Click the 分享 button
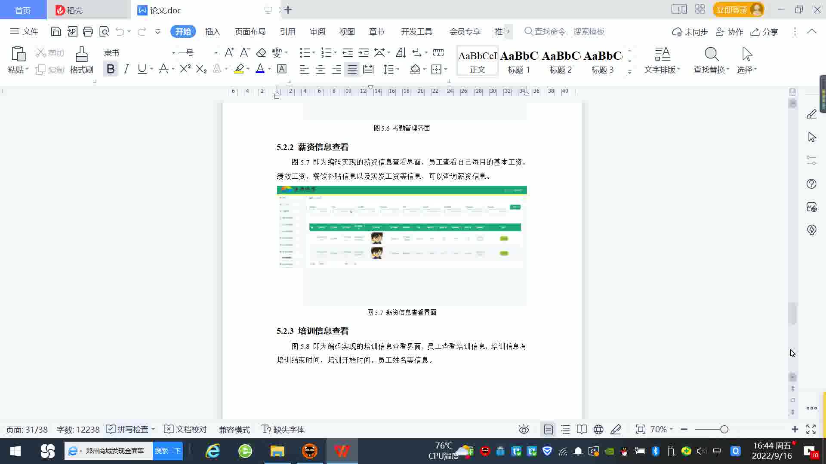The image size is (826, 464). tap(764, 32)
